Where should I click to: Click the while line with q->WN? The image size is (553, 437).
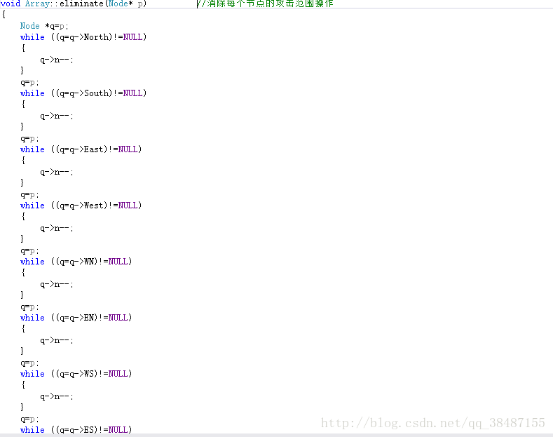[76, 262]
